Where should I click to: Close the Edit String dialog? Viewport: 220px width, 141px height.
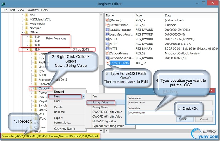211,90
